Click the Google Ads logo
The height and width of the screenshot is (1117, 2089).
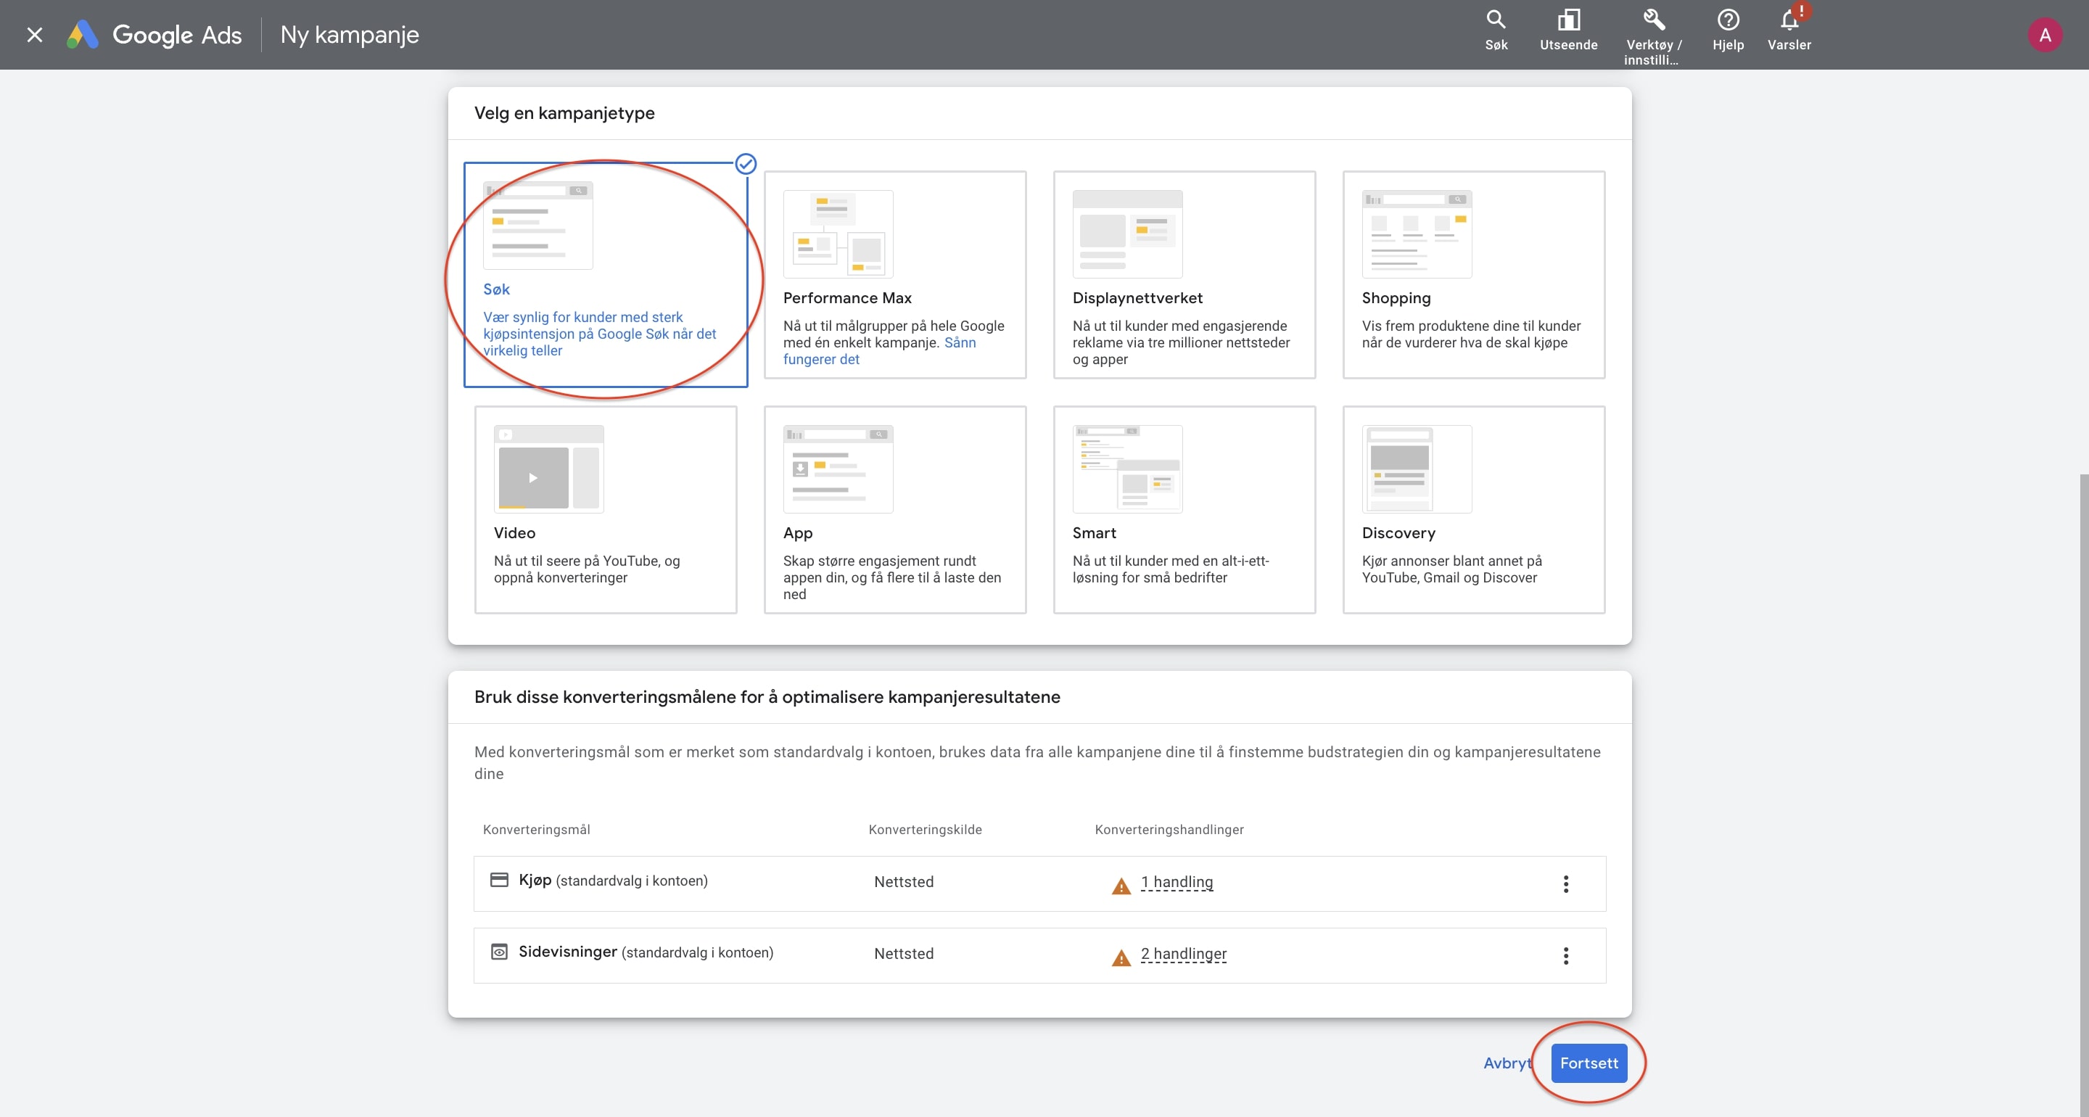pos(154,35)
